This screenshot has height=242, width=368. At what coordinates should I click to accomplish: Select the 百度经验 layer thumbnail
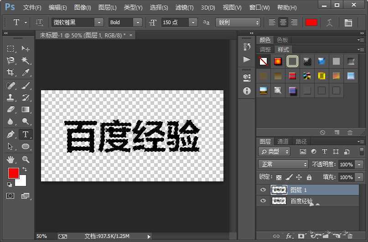(x=279, y=201)
